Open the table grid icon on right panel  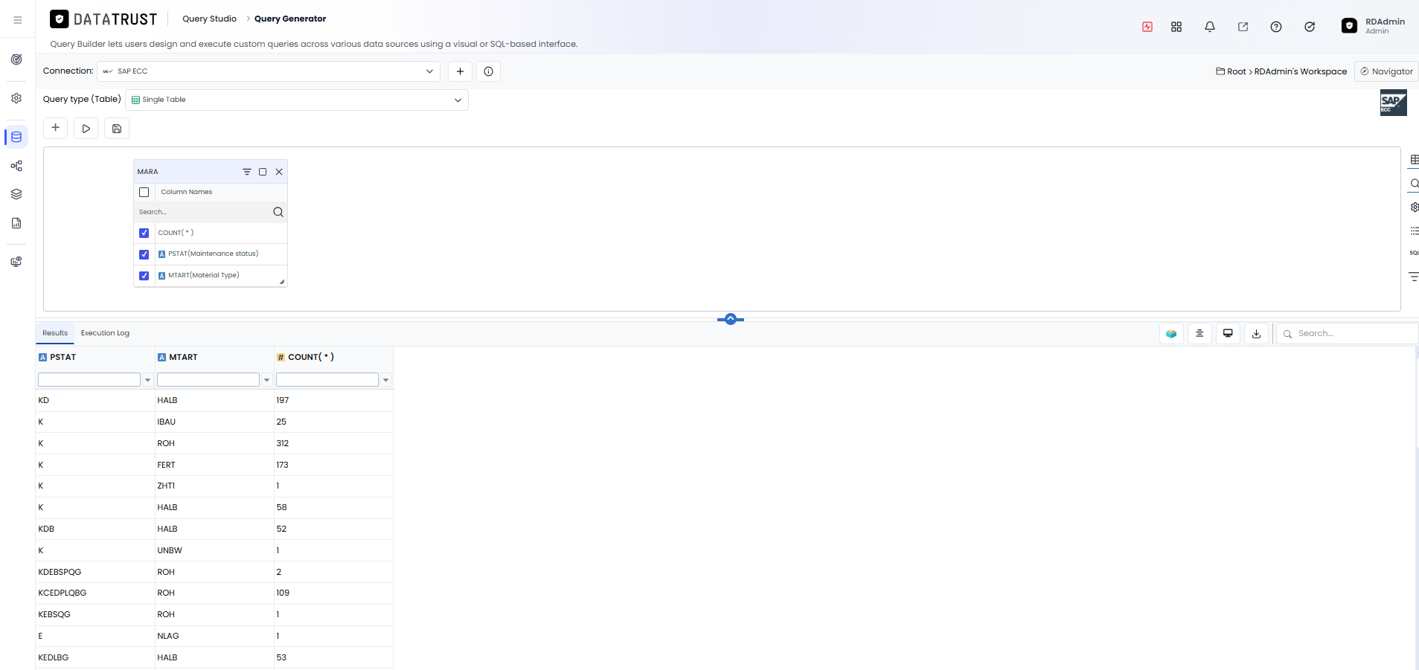[x=1415, y=160]
